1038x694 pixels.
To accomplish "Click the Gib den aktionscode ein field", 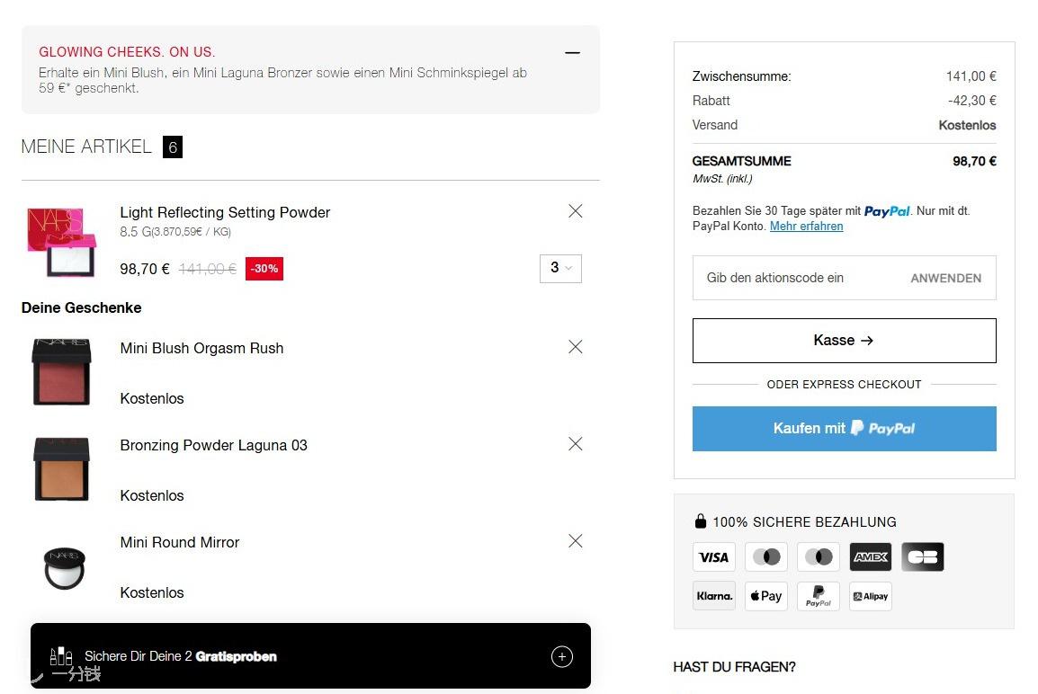I will (x=794, y=278).
